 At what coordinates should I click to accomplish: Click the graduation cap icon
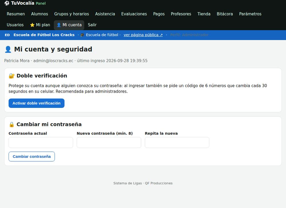[x=82, y=35]
